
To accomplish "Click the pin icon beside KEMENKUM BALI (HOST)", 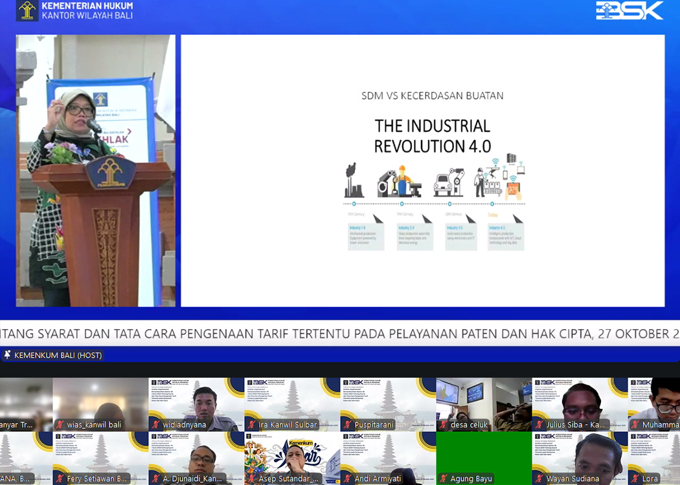I will (x=8, y=355).
